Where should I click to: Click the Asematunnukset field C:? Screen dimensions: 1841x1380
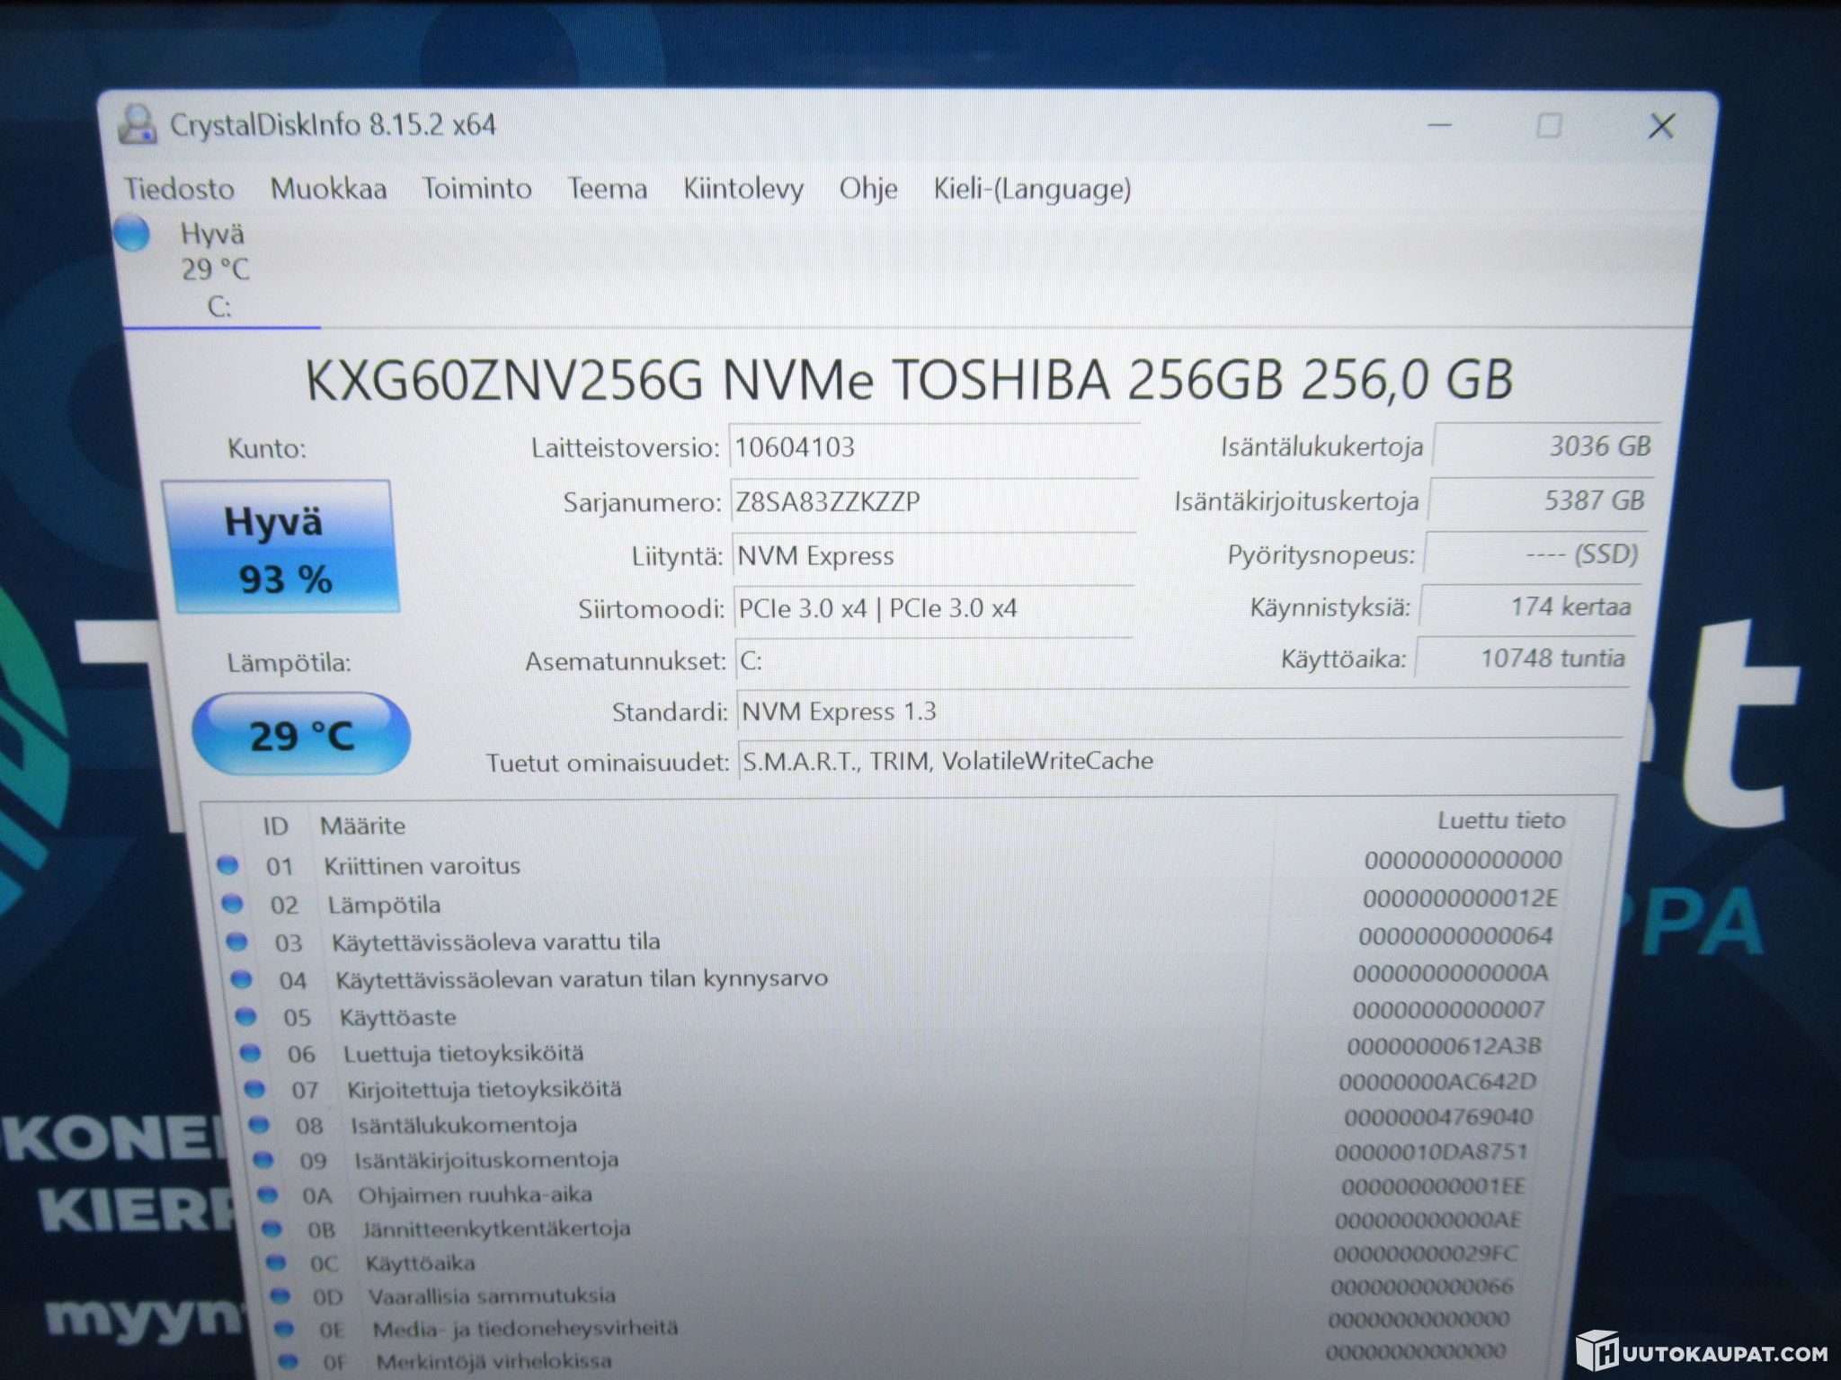point(933,661)
